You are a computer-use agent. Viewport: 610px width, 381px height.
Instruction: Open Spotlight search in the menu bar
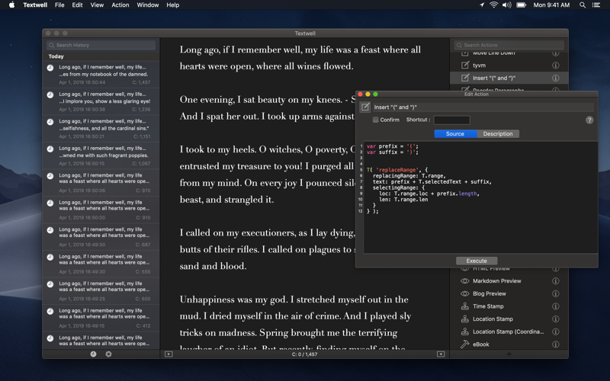[x=583, y=5]
